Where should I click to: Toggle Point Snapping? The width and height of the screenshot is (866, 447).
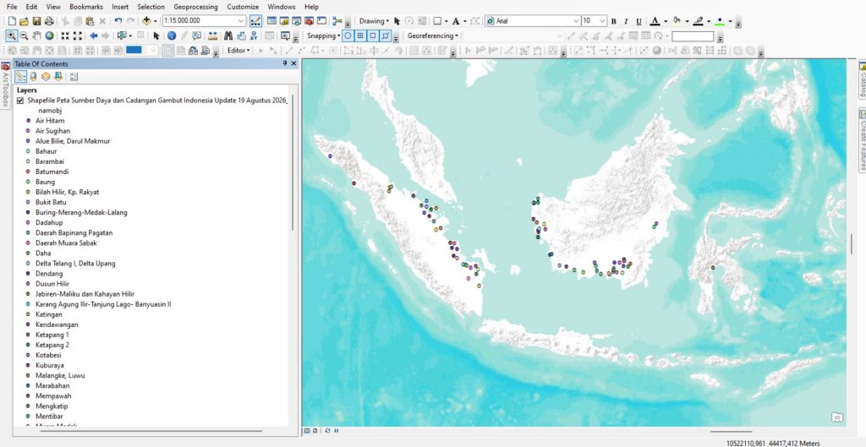tap(348, 35)
